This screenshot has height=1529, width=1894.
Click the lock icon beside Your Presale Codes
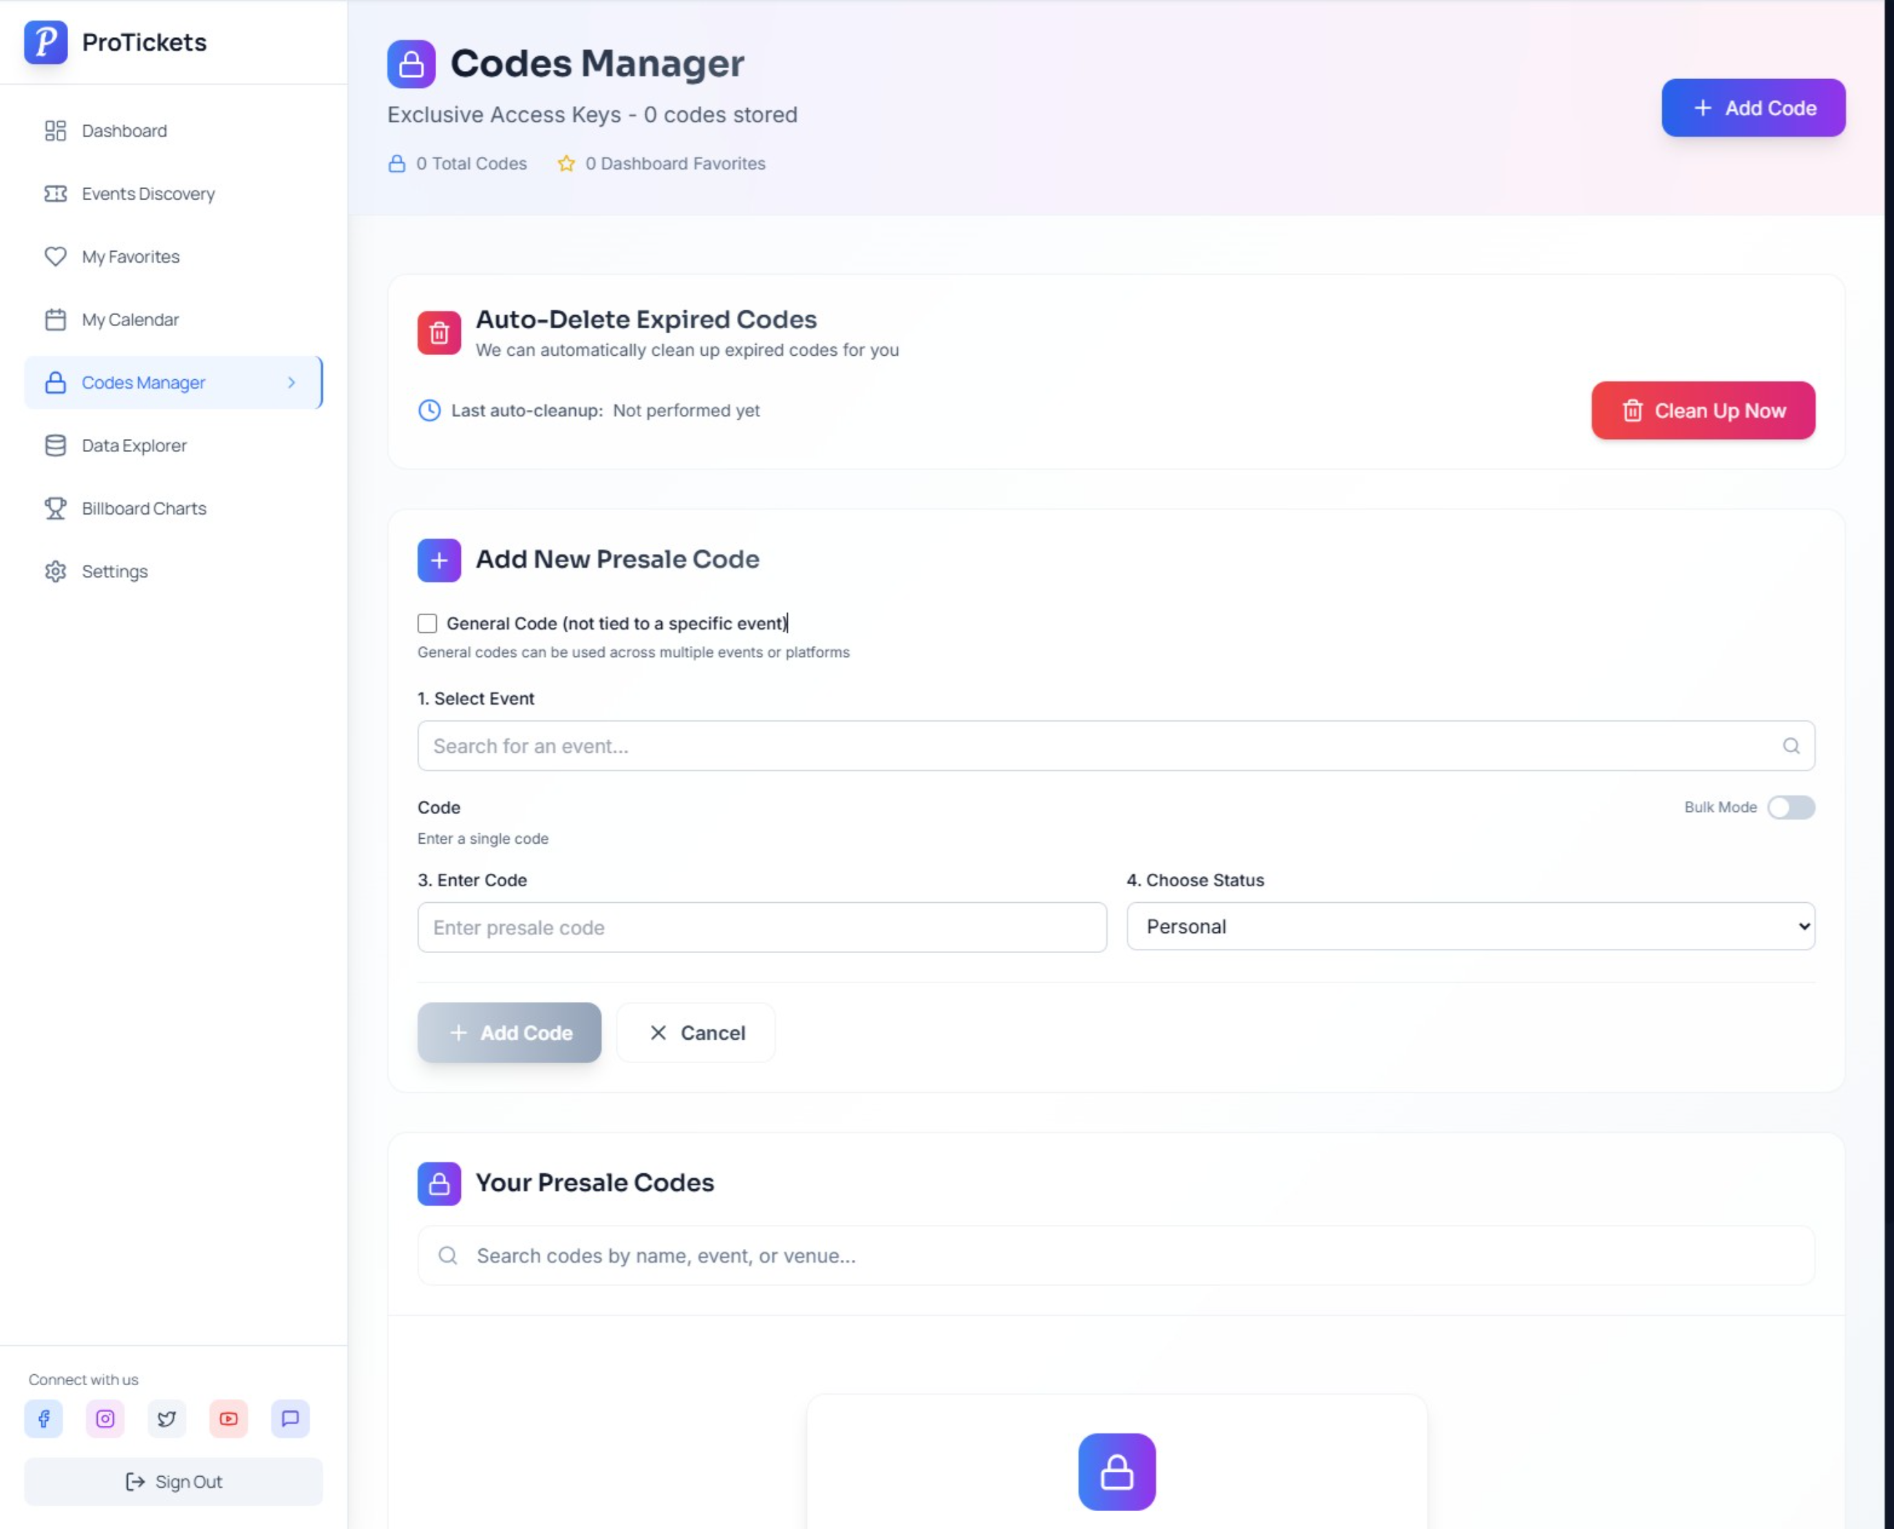(x=440, y=1184)
